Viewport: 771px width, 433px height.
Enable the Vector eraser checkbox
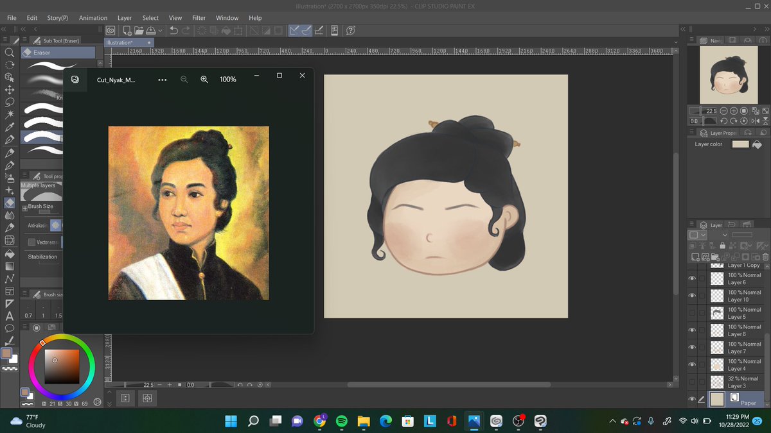tap(31, 242)
